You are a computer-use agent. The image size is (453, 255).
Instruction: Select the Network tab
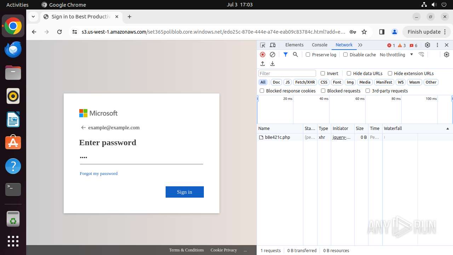click(344, 45)
